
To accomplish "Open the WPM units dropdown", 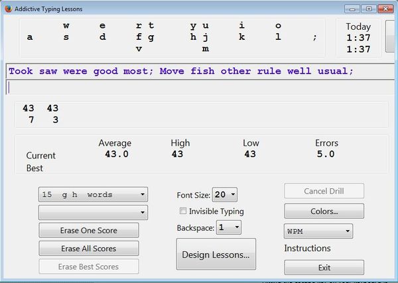I will pyautogui.click(x=318, y=231).
